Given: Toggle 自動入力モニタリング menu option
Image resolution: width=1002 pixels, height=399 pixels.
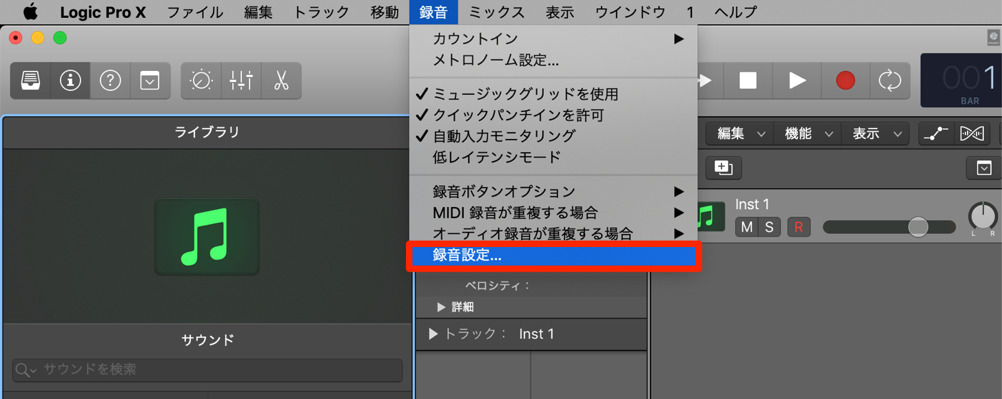Looking at the screenshot, I should (553, 136).
